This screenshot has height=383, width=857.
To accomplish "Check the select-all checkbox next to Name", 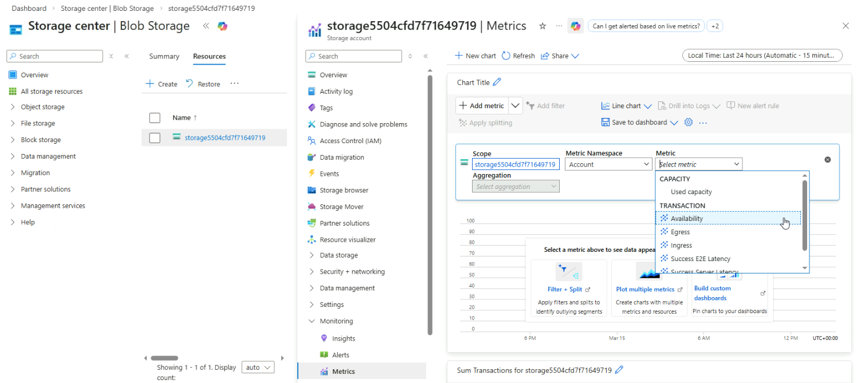I will [x=155, y=118].
